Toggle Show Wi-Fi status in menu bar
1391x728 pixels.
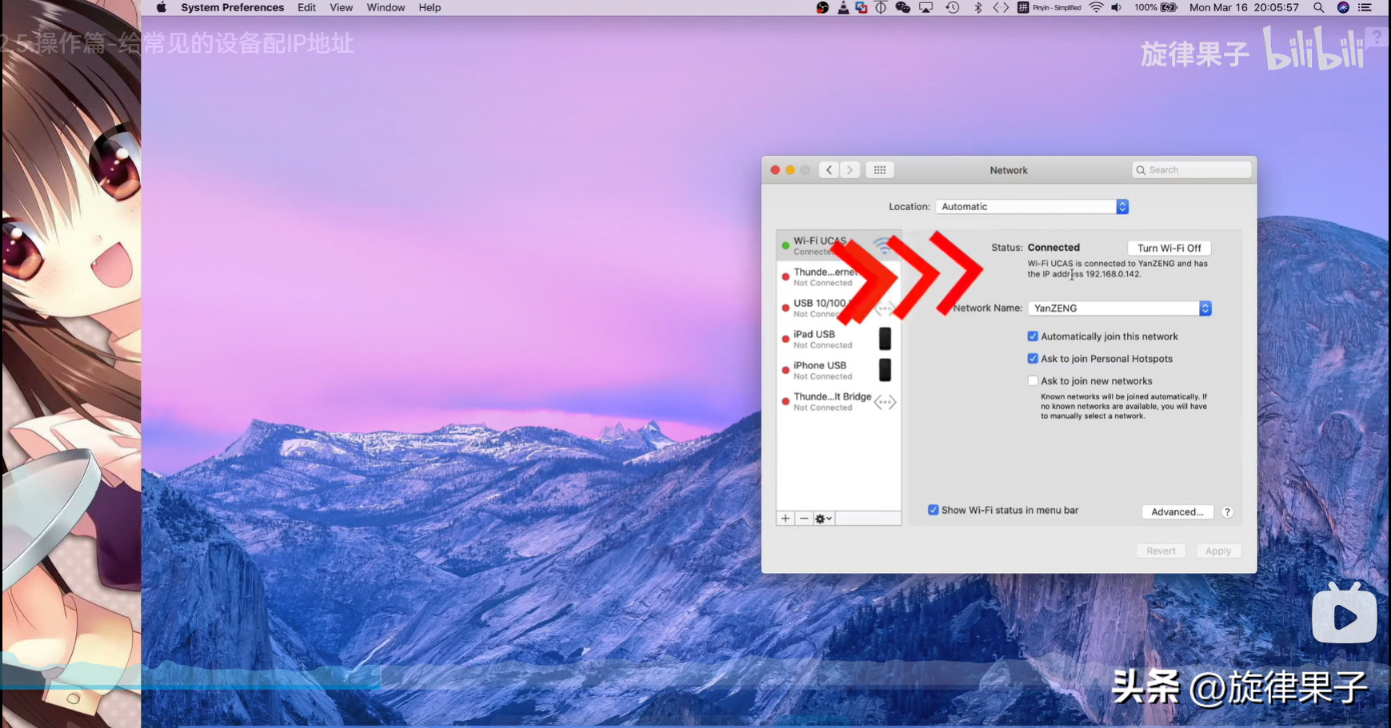pyautogui.click(x=933, y=510)
